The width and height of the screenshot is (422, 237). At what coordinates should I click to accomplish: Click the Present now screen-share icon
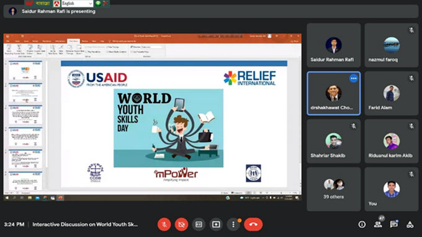(216, 224)
